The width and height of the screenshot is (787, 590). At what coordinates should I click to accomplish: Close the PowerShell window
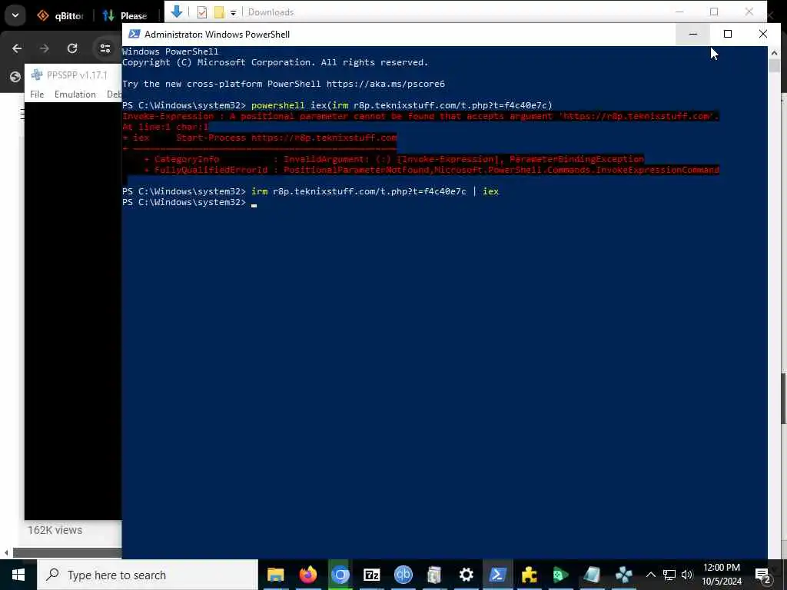(x=763, y=34)
